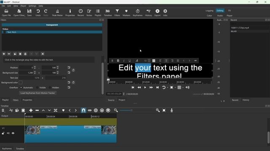Step the Position Y value spinner

pos(57,68)
